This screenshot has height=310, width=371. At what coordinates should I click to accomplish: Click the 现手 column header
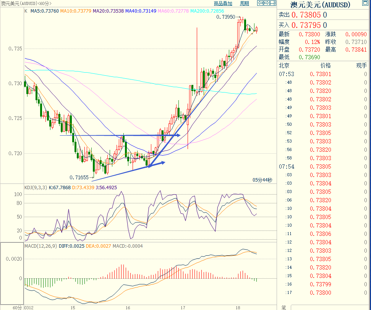(x=361, y=65)
